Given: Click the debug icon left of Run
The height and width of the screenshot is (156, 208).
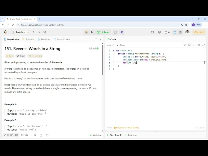Looking at the screenshot, I should pos(86,32).
